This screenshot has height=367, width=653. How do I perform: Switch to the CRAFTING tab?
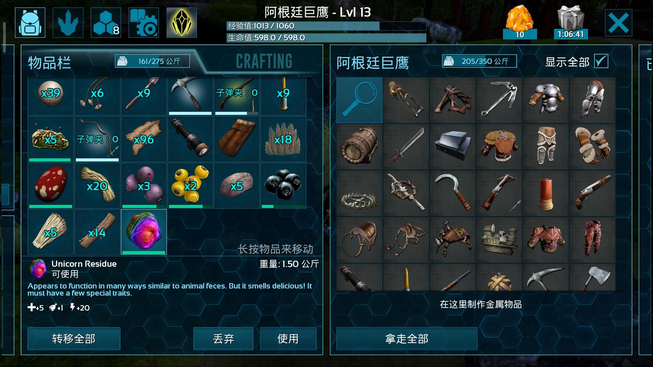pyautogui.click(x=264, y=62)
